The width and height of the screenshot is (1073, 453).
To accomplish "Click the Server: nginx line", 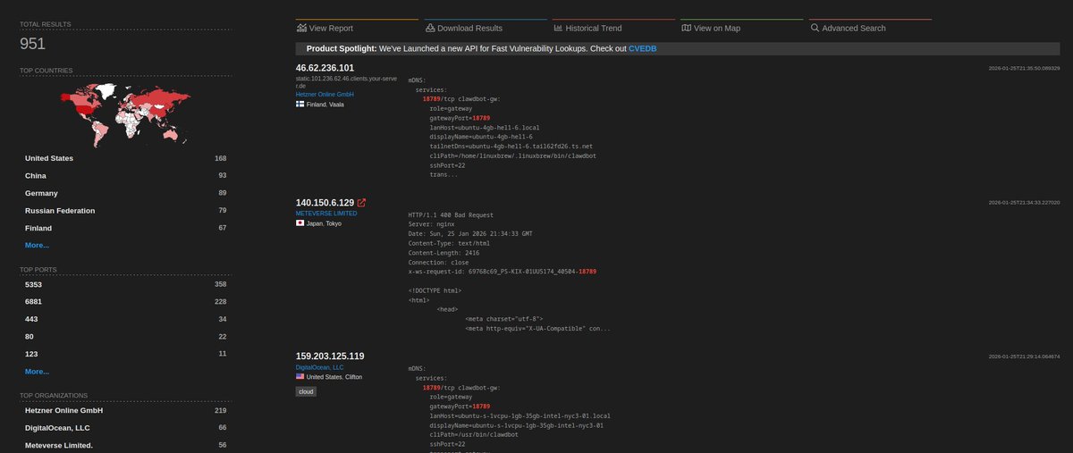I will click(432, 224).
